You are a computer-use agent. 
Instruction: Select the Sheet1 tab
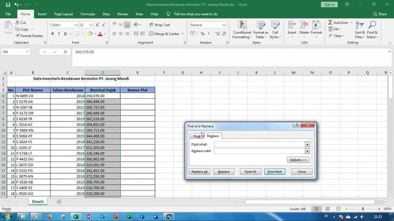pyautogui.click(x=38, y=202)
